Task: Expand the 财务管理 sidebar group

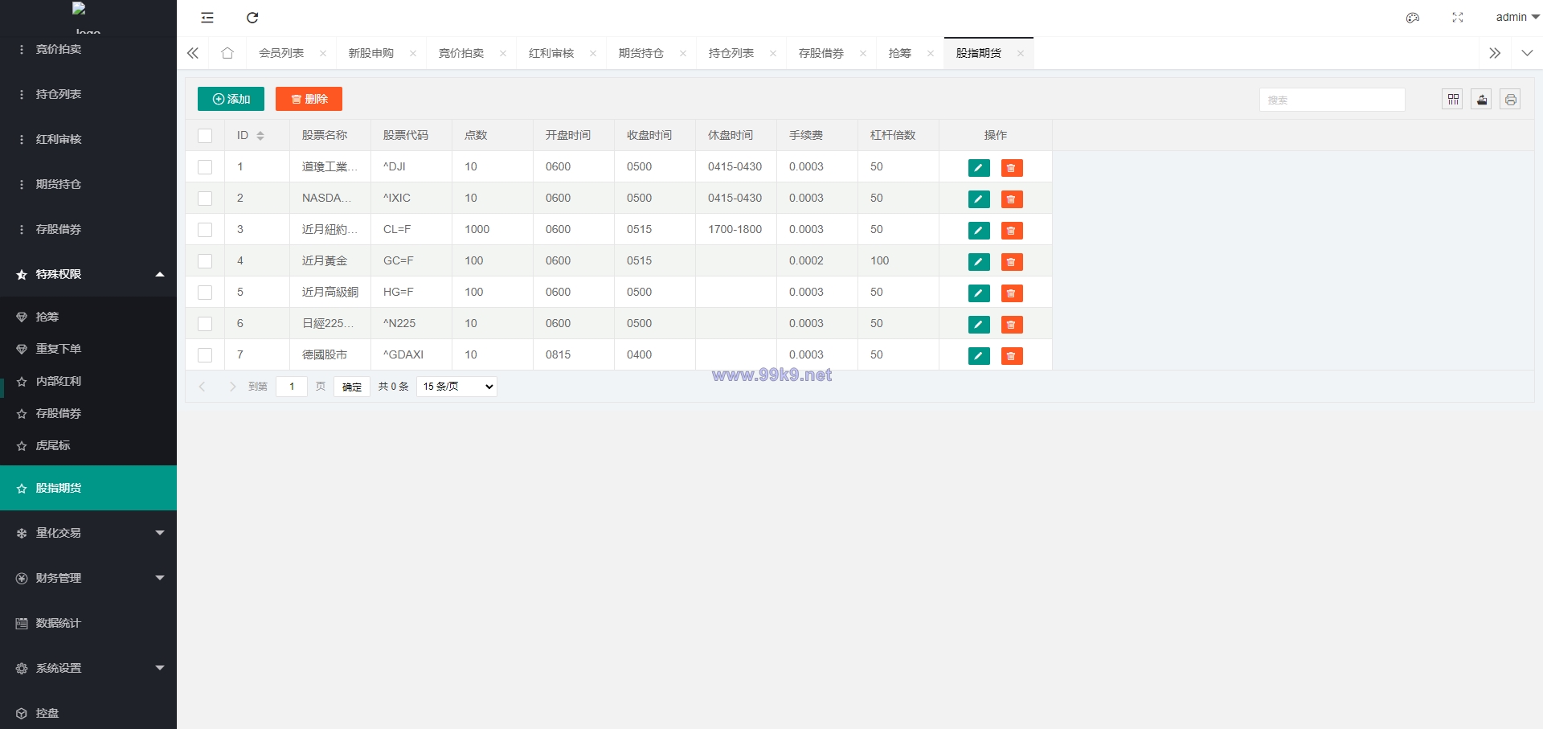Action: pyautogui.click(x=88, y=578)
